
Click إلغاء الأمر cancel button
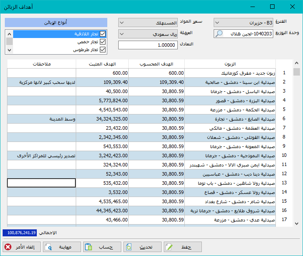pyautogui.click(x=21, y=247)
